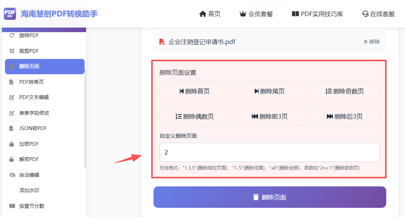Open 会员套餐 navigation item
The width and height of the screenshot is (405, 217).
(x=256, y=14)
